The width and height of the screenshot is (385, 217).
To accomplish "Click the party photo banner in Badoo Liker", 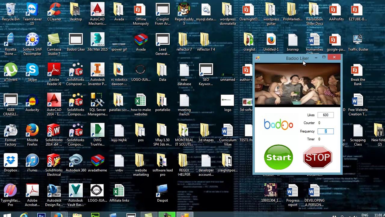I will (297, 85).
